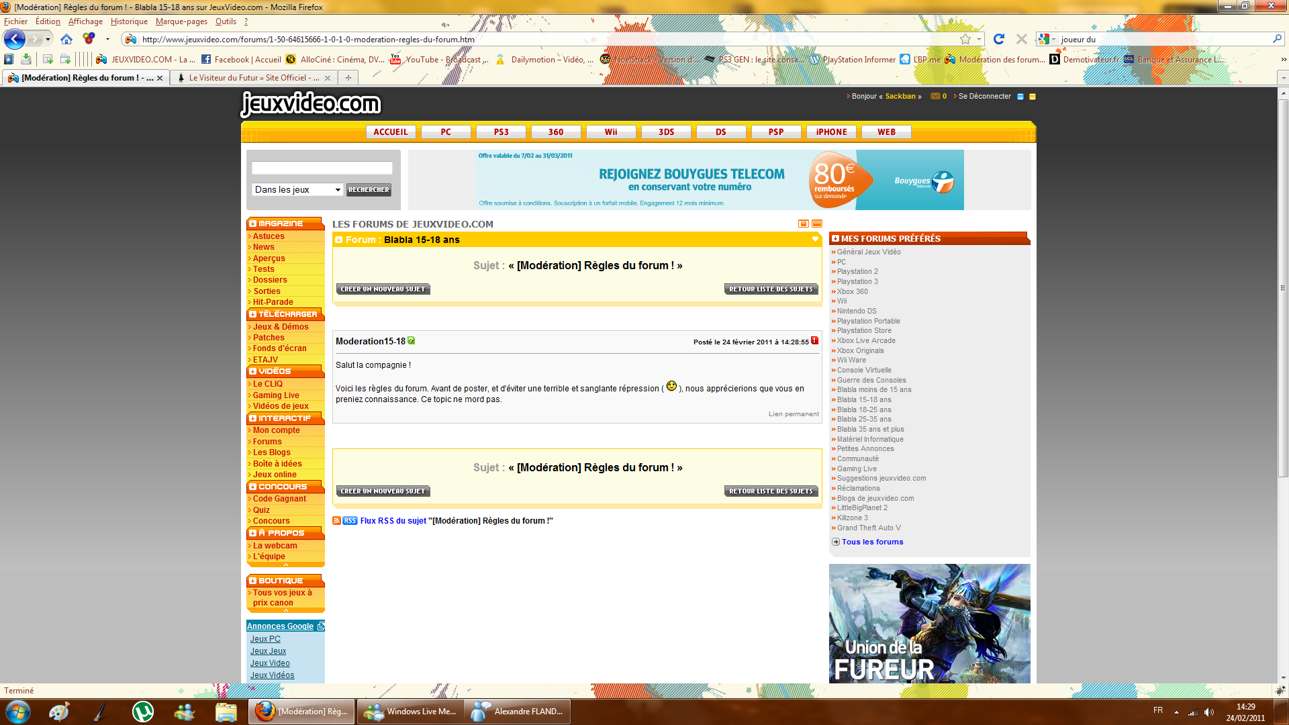Image resolution: width=1289 pixels, height=725 pixels.
Task: Open the private messages envelope icon
Action: coord(935,97)
